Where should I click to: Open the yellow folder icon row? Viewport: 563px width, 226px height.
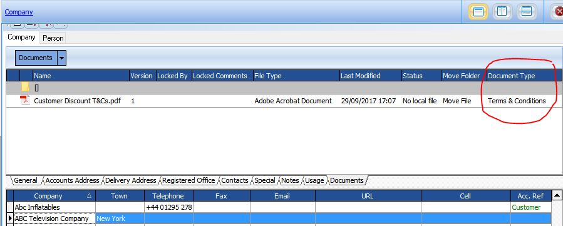[25, 87]
